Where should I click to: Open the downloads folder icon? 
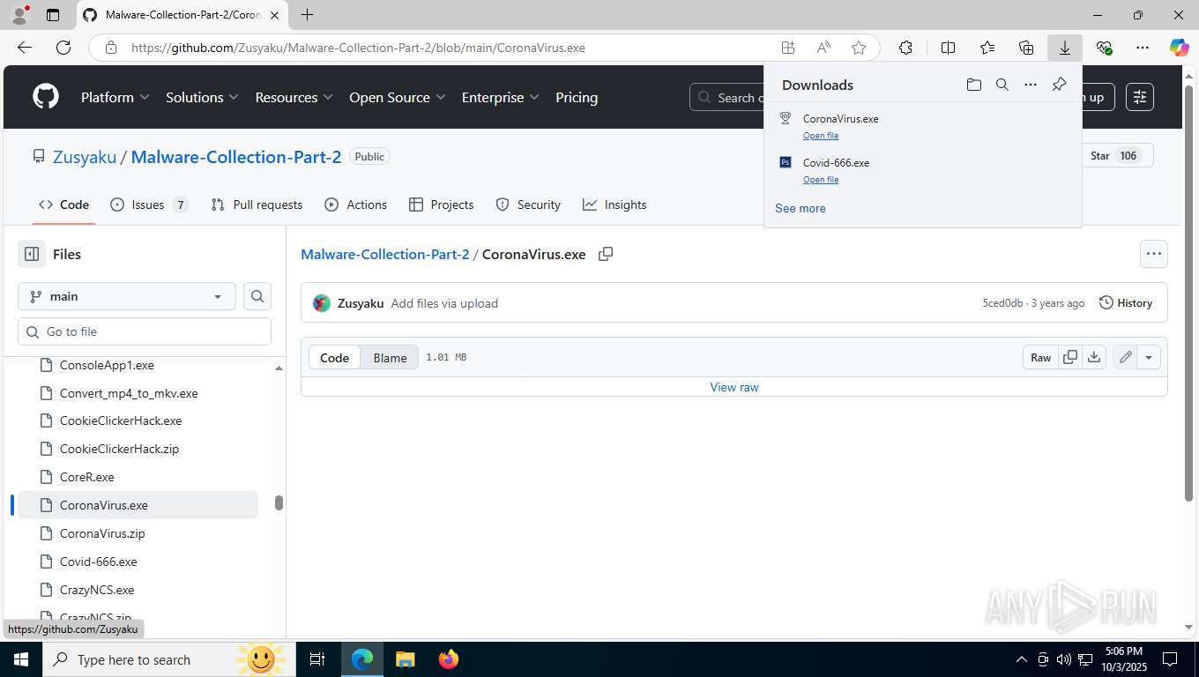(x=973, y=85)
